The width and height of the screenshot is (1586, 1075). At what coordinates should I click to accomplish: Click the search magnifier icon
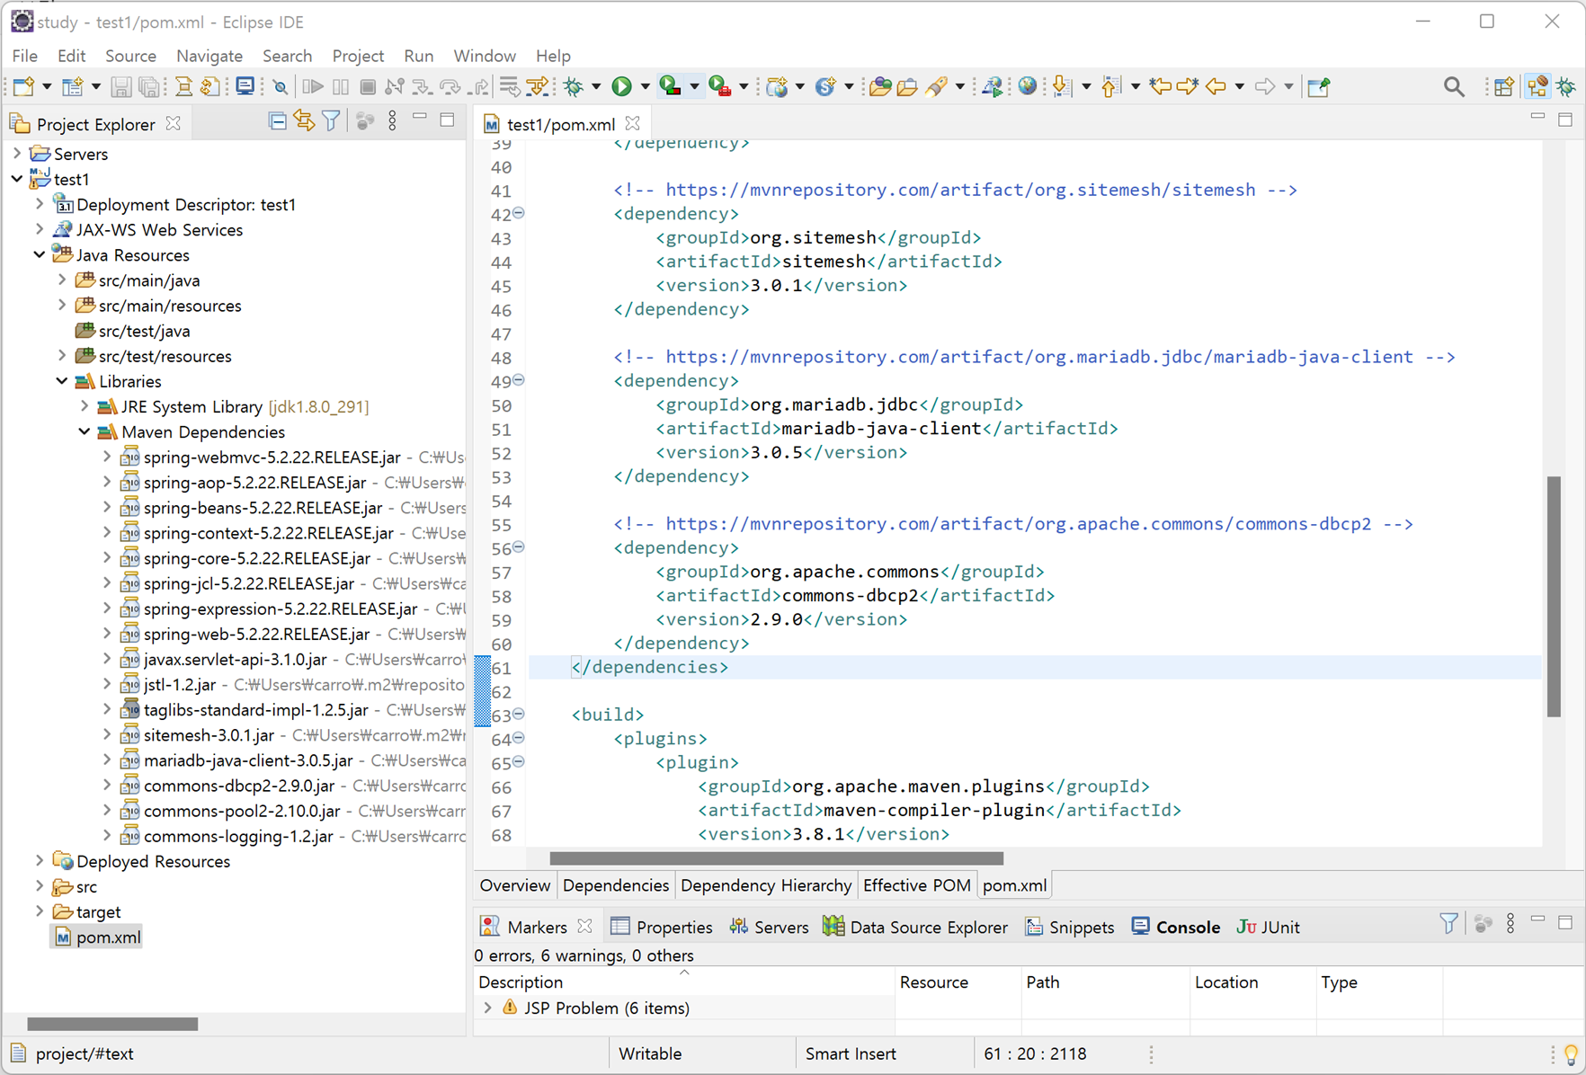[1454, 87]
